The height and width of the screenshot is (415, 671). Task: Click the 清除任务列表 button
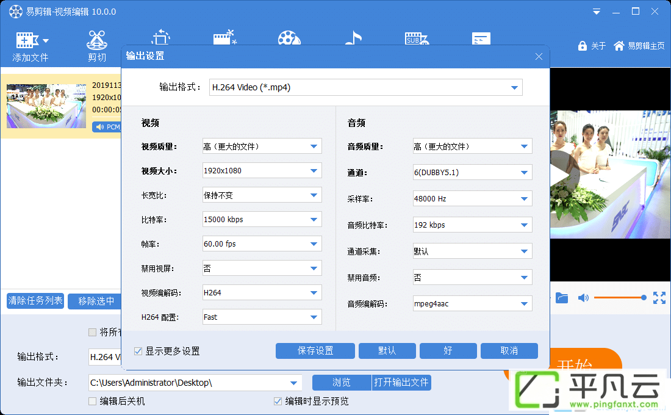(x=35, y=301)
